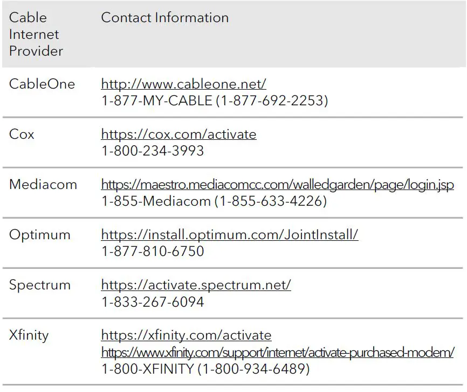Click Cox phone number 1-800-234-3993
Viewport: 467px width, 392px height.
click(x=153, y=151)
